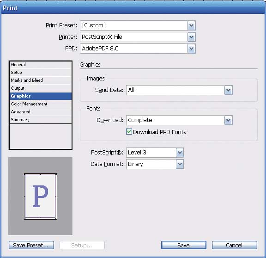Open the Print Preset dropdown arrow

point(191,25)
